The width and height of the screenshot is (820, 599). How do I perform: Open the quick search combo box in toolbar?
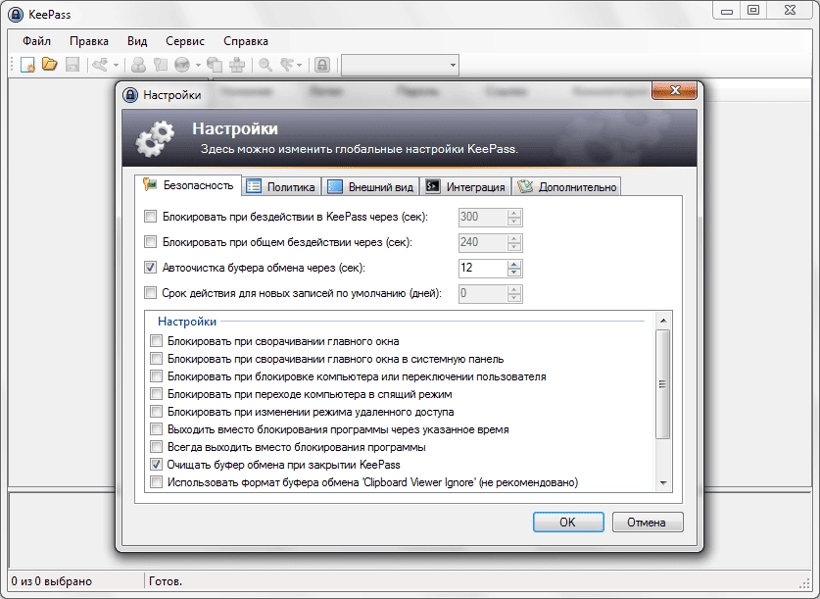[400, 65]
